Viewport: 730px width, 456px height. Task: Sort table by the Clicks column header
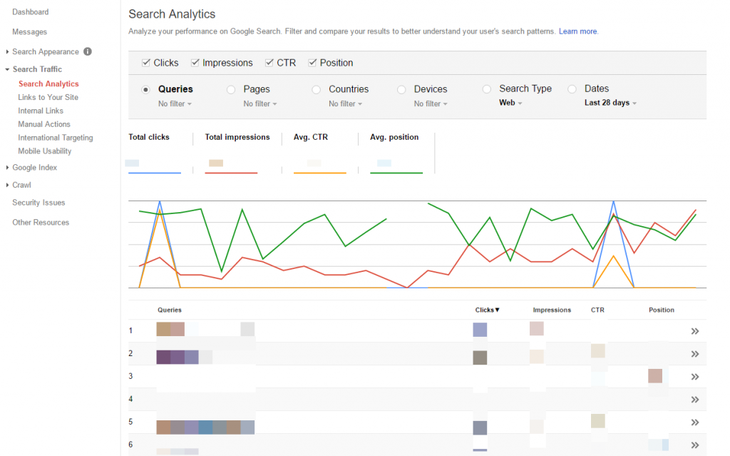487,310
